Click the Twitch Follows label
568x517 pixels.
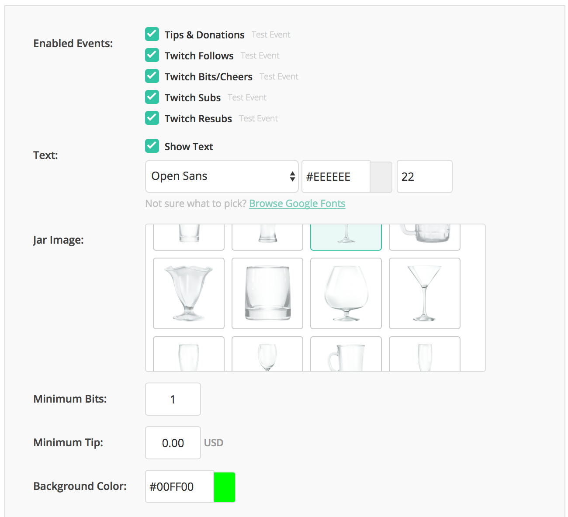pyautogui.click(x=199, y=56)
